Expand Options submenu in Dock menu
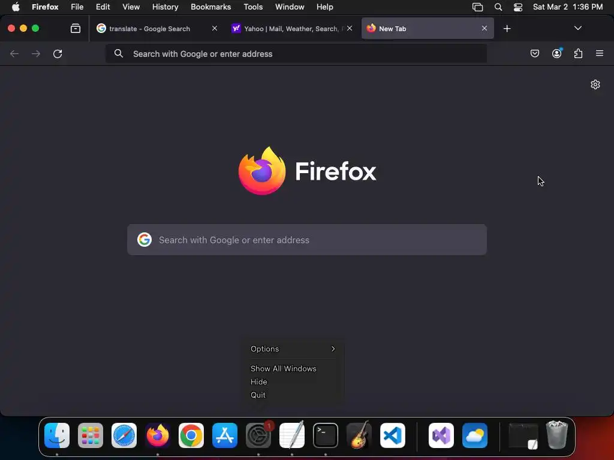 click(x=293, y=349)
